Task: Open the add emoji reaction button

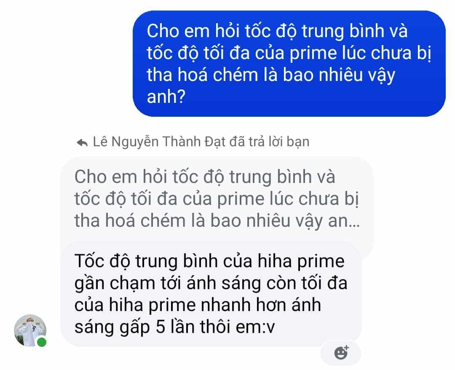Action: tap(341, 353)
